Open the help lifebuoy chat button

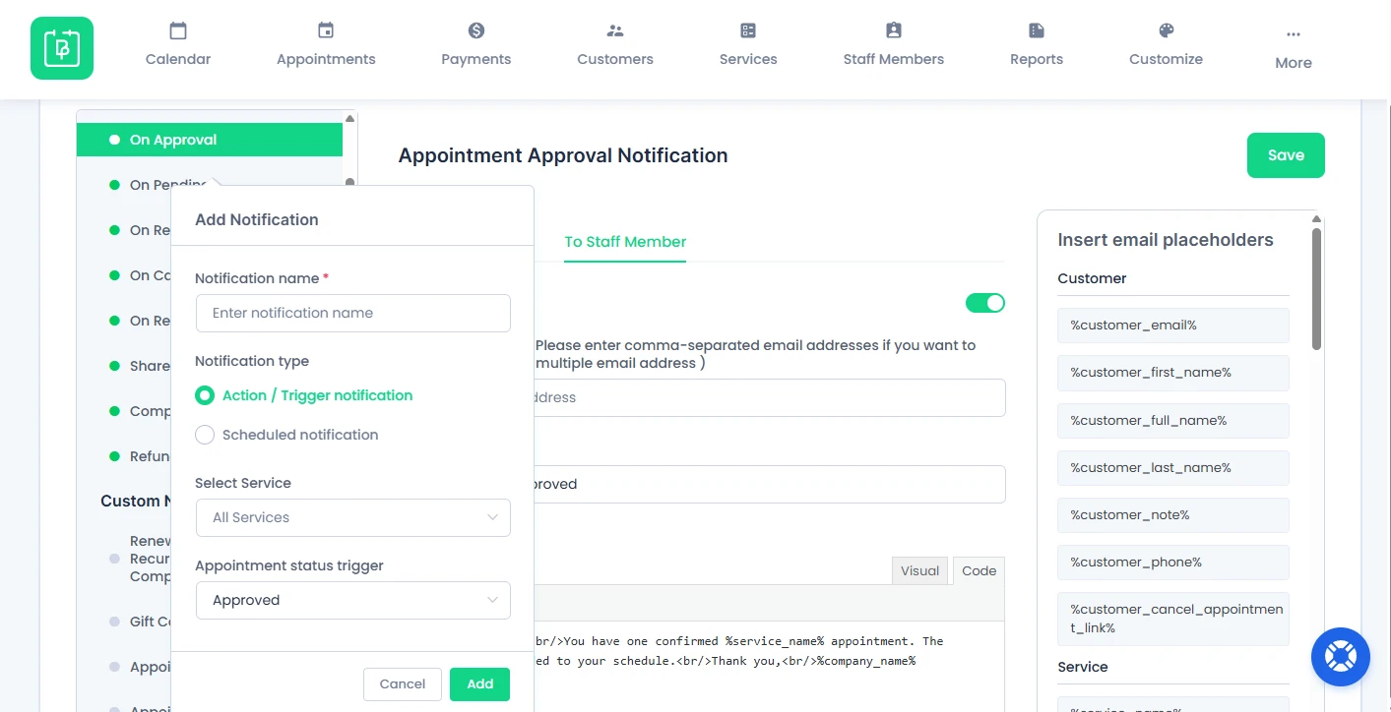pyautogui.click(x=1341, y=657)
